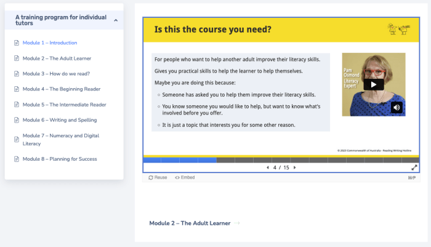Open Module 4 – The Beginning Reader
431x247 pixels.
(62, 89)
